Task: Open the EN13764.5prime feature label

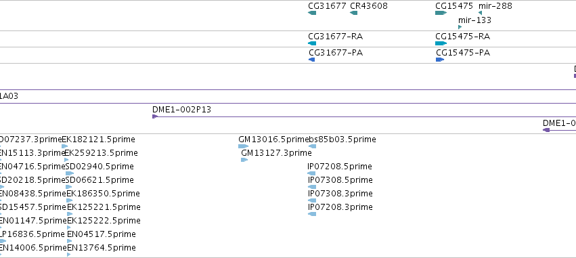Action: [x=102, y=248]
